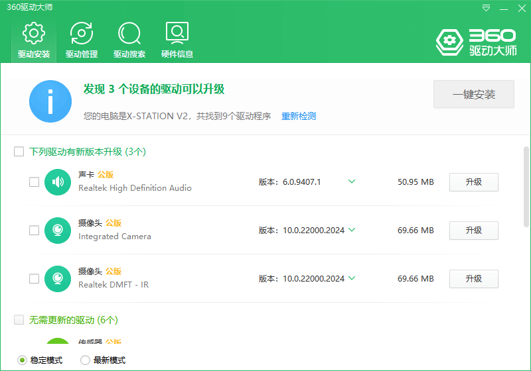This screenshot has height=371, width=531.
Task: Go to the 硬件信息 tab
Action: click(x=177, y=40)
